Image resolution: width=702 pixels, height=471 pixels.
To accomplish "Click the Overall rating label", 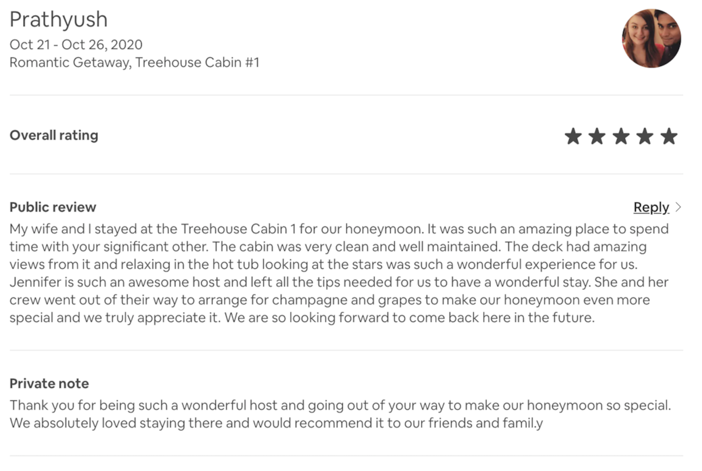I will click(54, 135).
